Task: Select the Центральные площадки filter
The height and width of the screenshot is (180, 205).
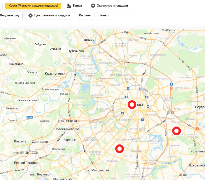Action: point(49,15)
